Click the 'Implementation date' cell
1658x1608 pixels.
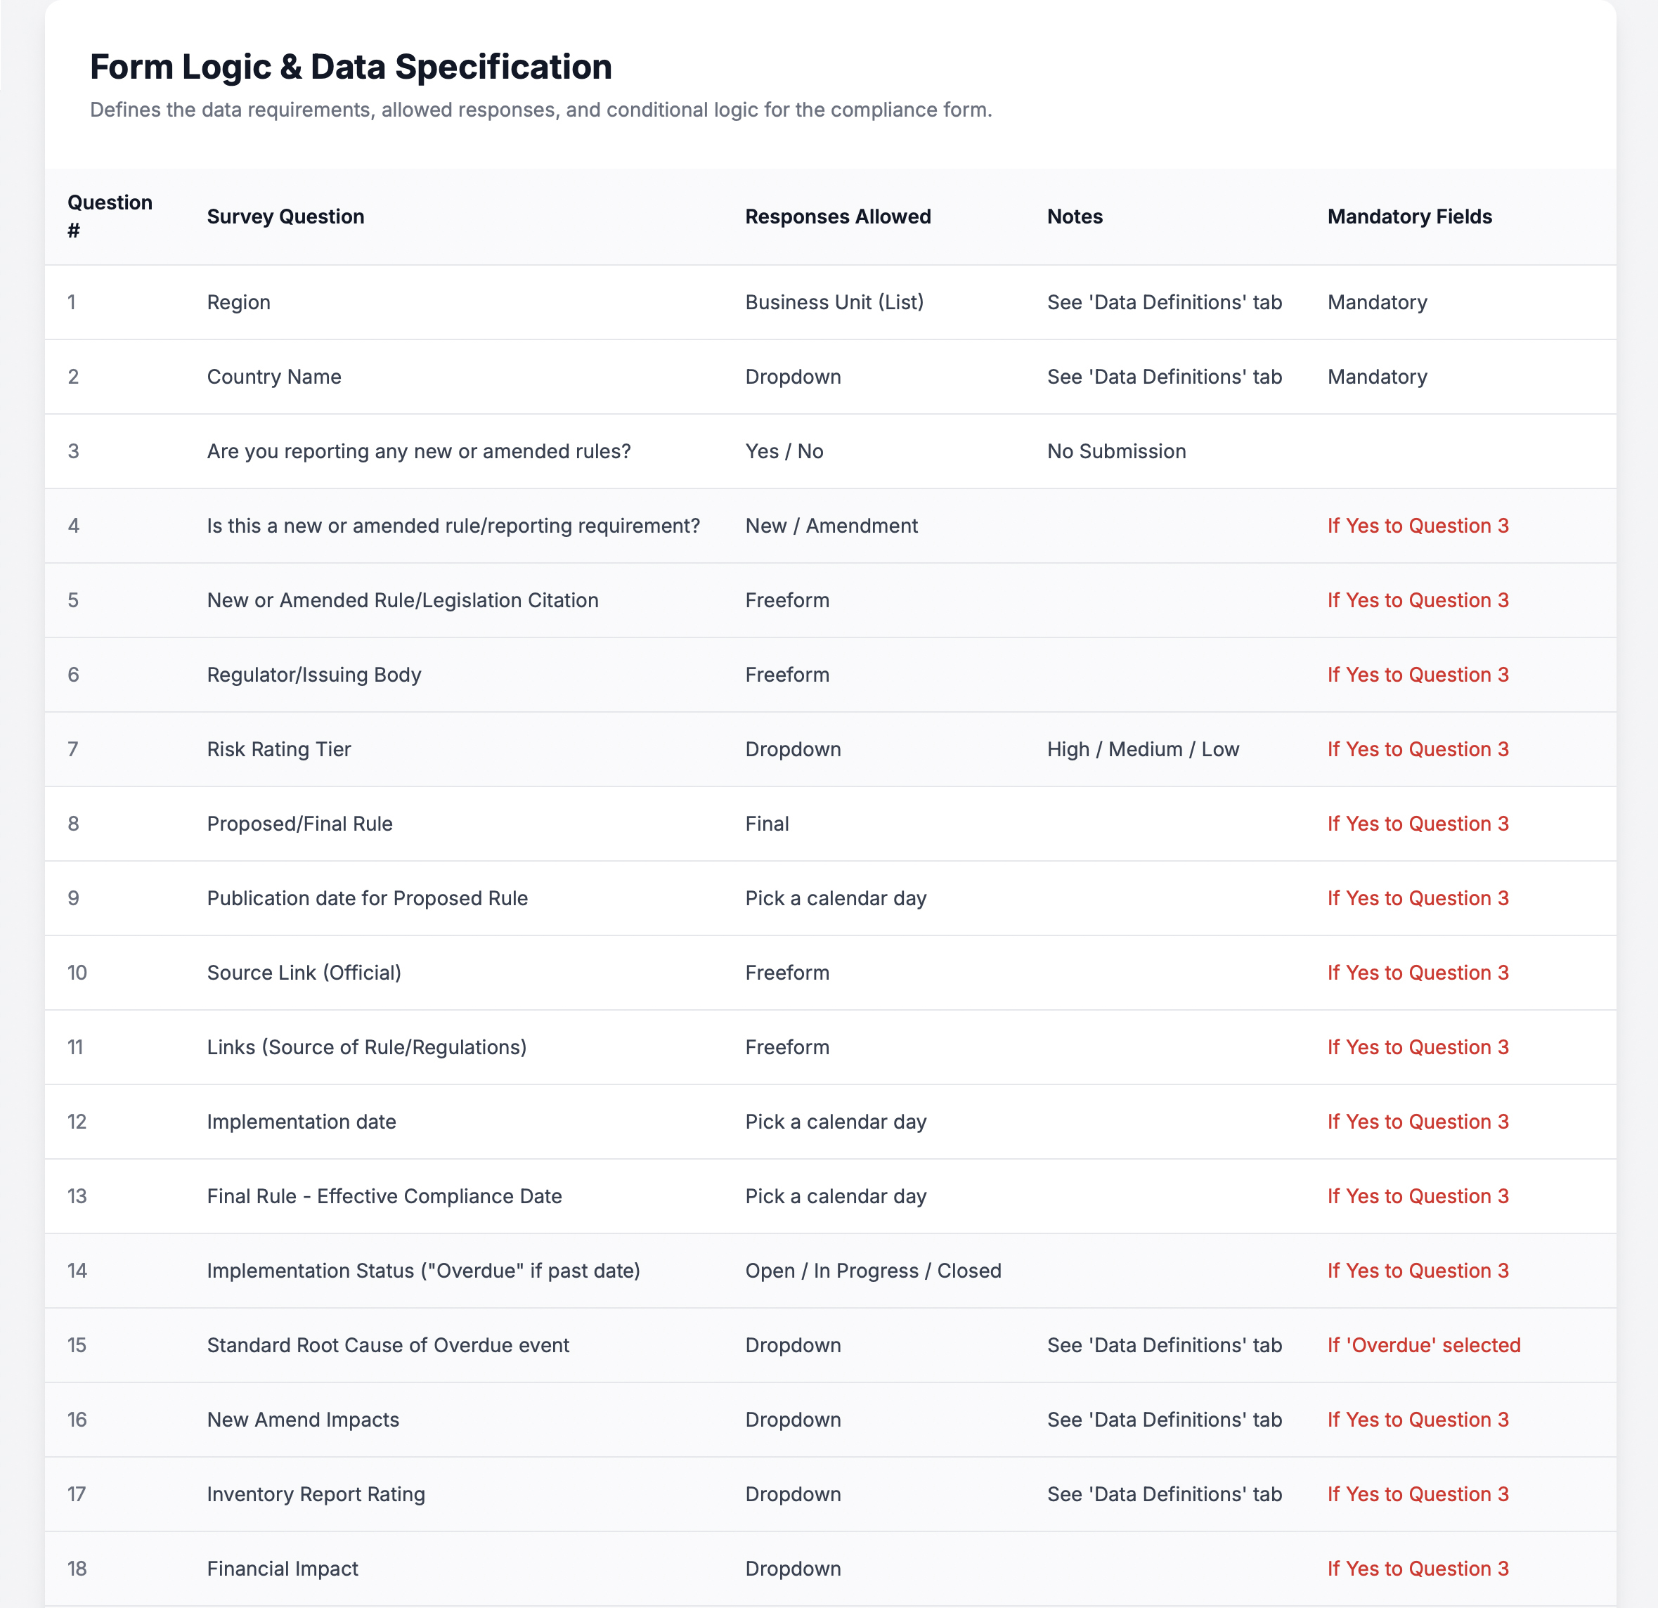301,1121
